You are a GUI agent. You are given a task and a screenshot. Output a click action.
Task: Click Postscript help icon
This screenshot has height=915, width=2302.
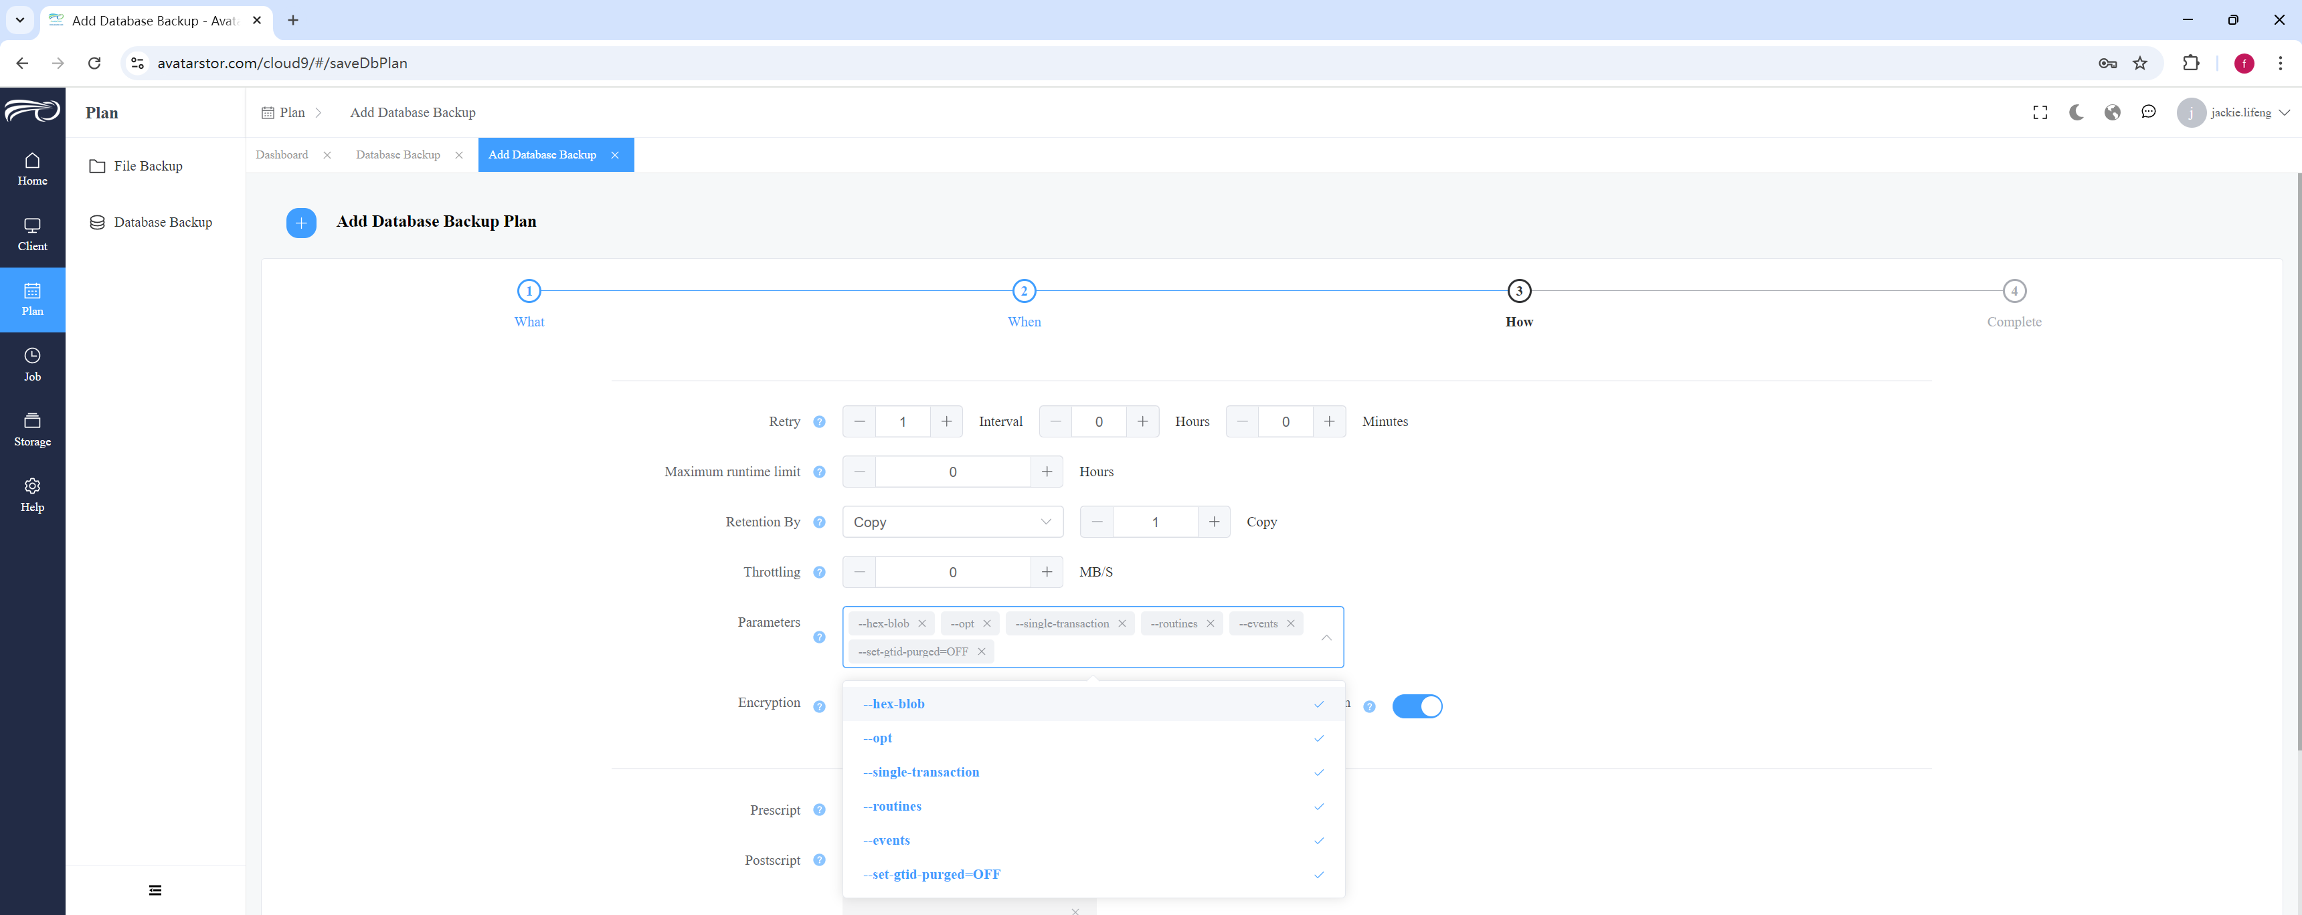pyautogui.click(x=820, y=859)
